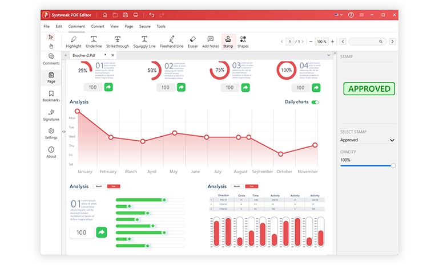Select the Strikethrough tool
439x265 pixels.
tap(118, 42)
